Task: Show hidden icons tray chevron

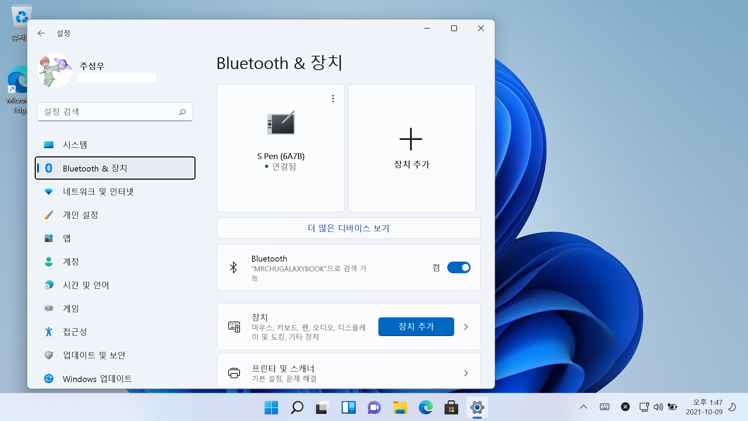Action: pyautogui.click(x=583, y=407)
